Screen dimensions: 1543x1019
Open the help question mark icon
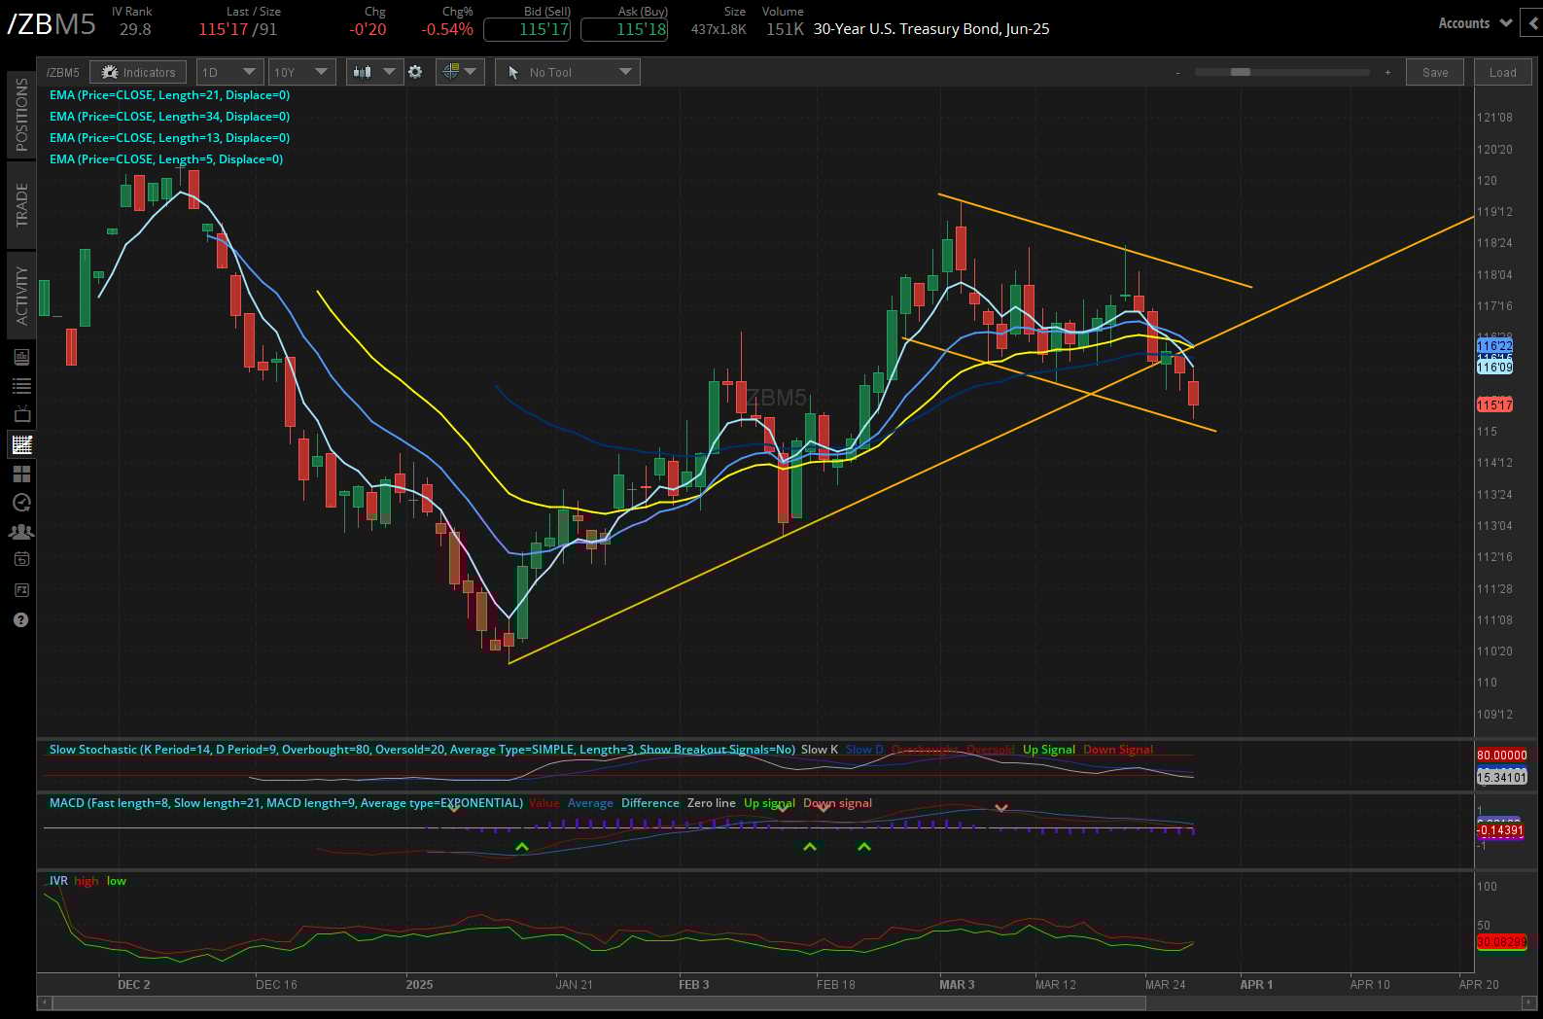point(20,619)
